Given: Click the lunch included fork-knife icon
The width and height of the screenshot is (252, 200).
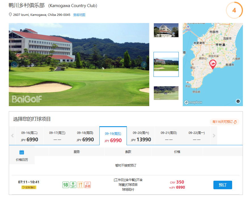Looking at the screenshot, I should [80, 185].
